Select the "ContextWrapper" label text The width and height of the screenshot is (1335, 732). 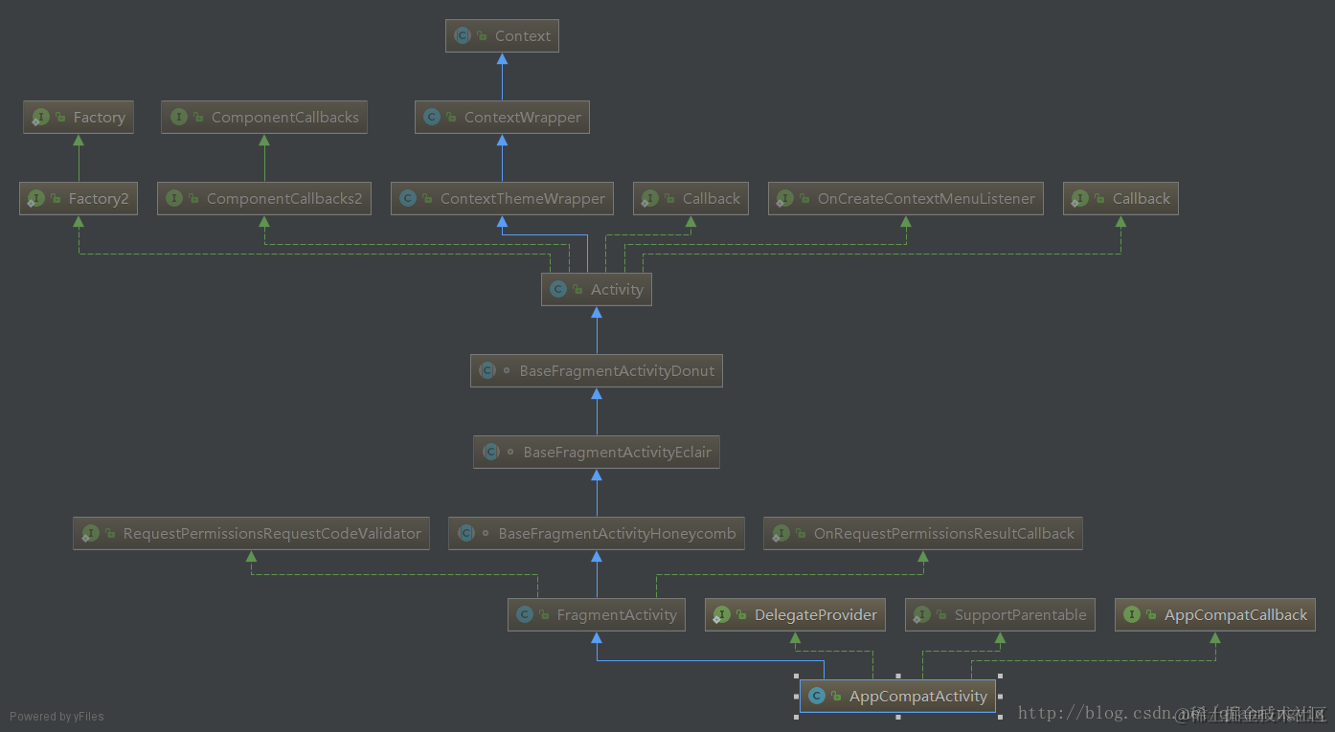pyautogui.click(x=523, y=118)
